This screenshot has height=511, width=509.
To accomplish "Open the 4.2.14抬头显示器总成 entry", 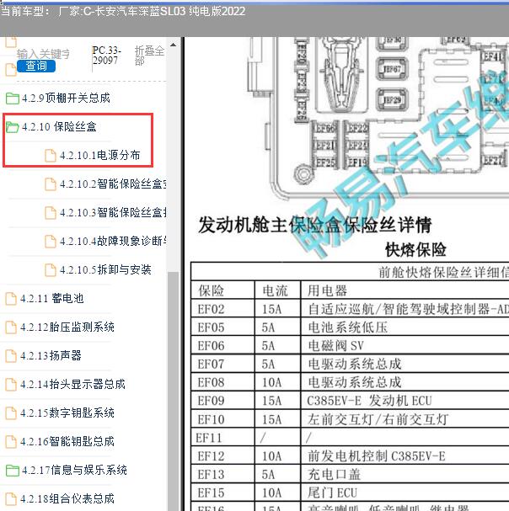I will pyautogui.click(x=72, y=384).
